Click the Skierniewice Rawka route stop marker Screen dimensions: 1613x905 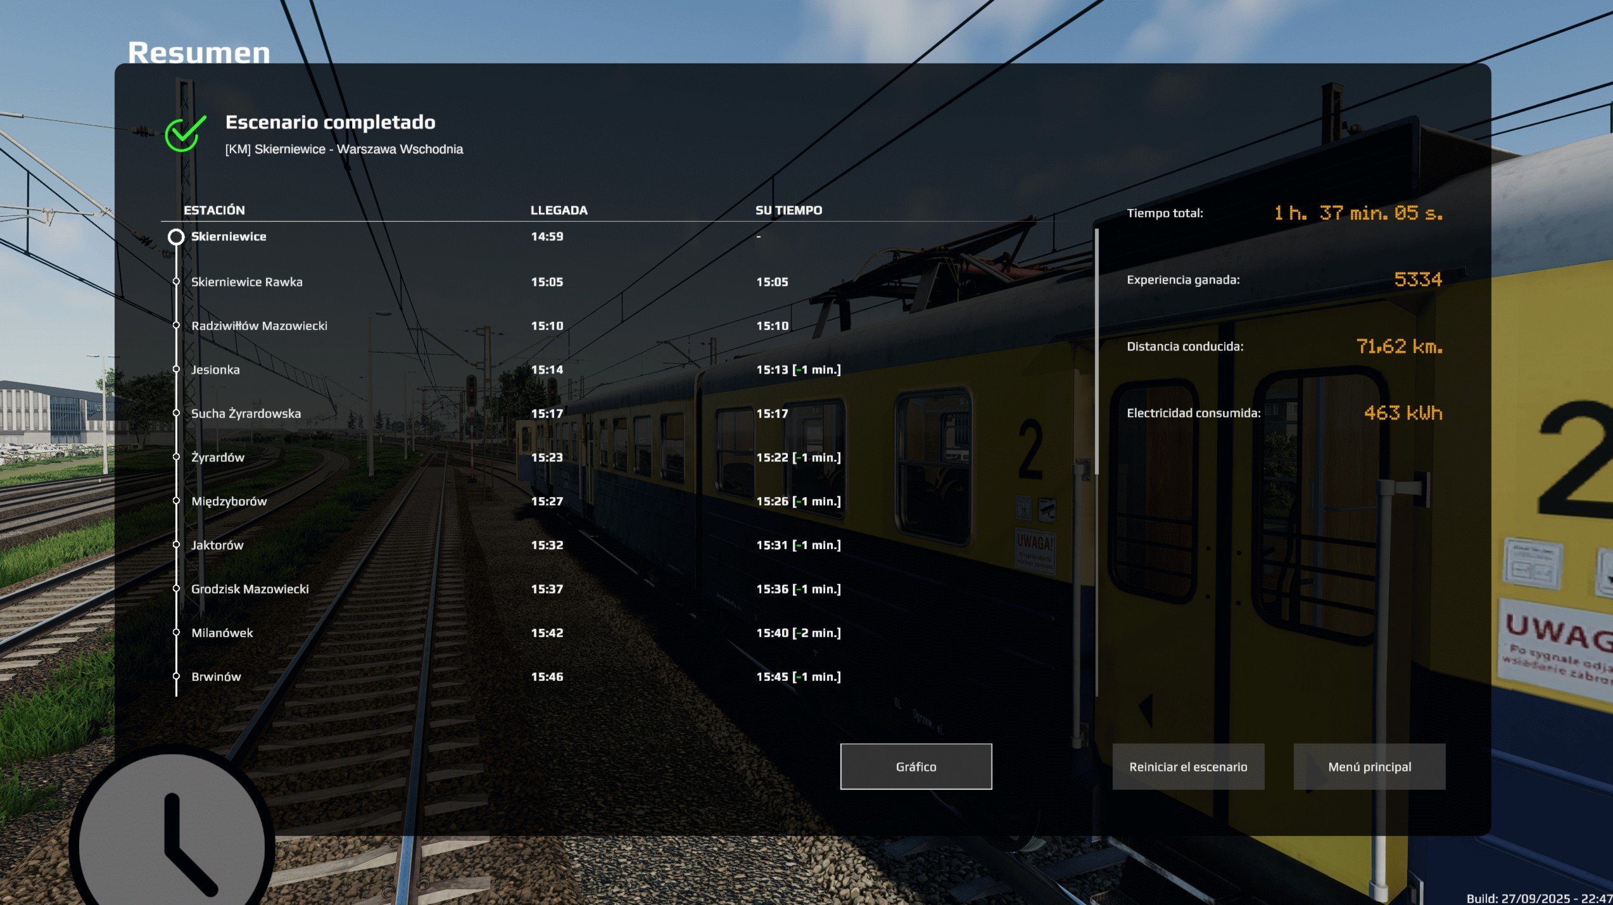coord(176,282)
